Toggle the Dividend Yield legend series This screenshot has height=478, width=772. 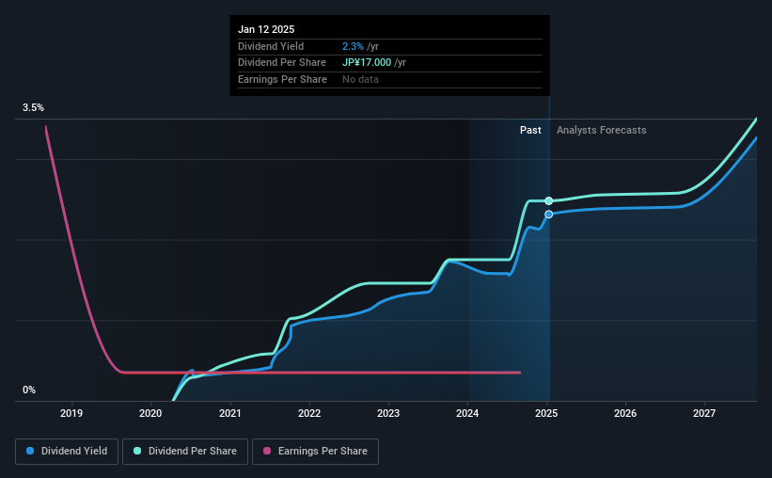67,452
